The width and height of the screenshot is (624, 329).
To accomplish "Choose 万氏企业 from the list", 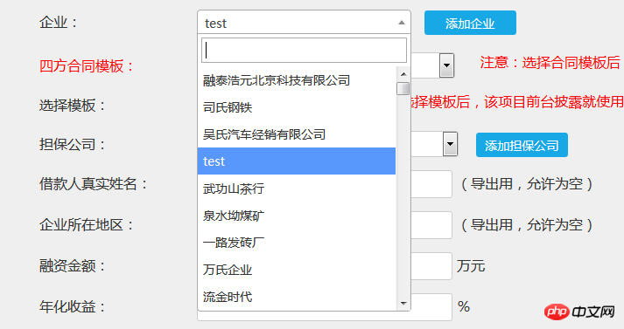I will click(297, 269).
